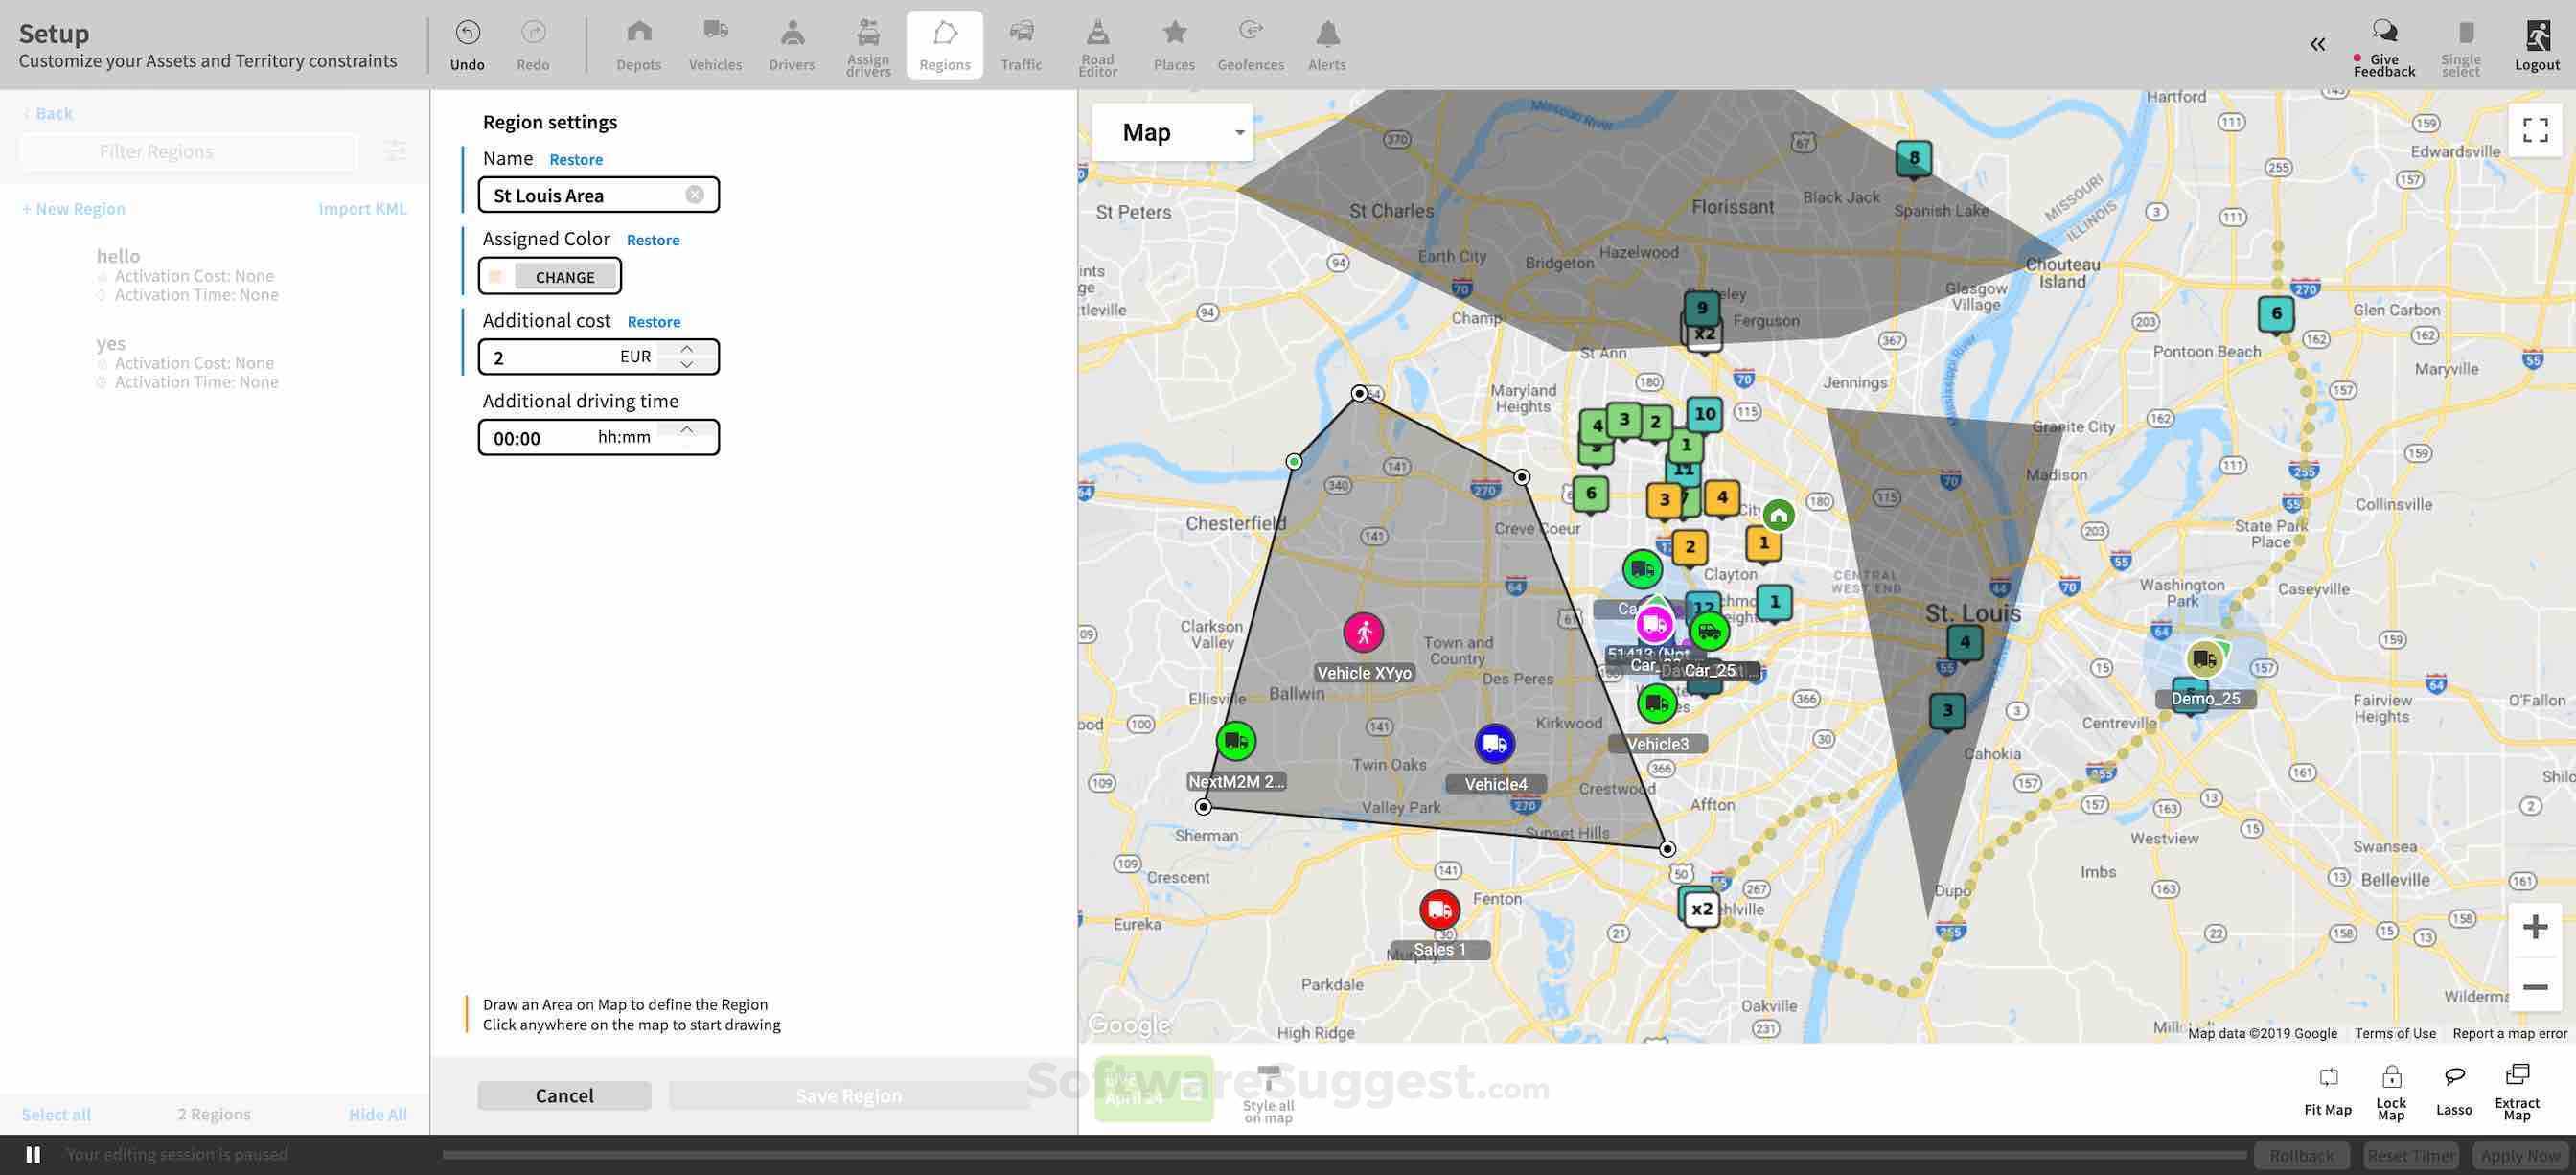Collapse the right panel with the chevron
This screenshot has width=2576, height=1175.
tap(2317, 44)
